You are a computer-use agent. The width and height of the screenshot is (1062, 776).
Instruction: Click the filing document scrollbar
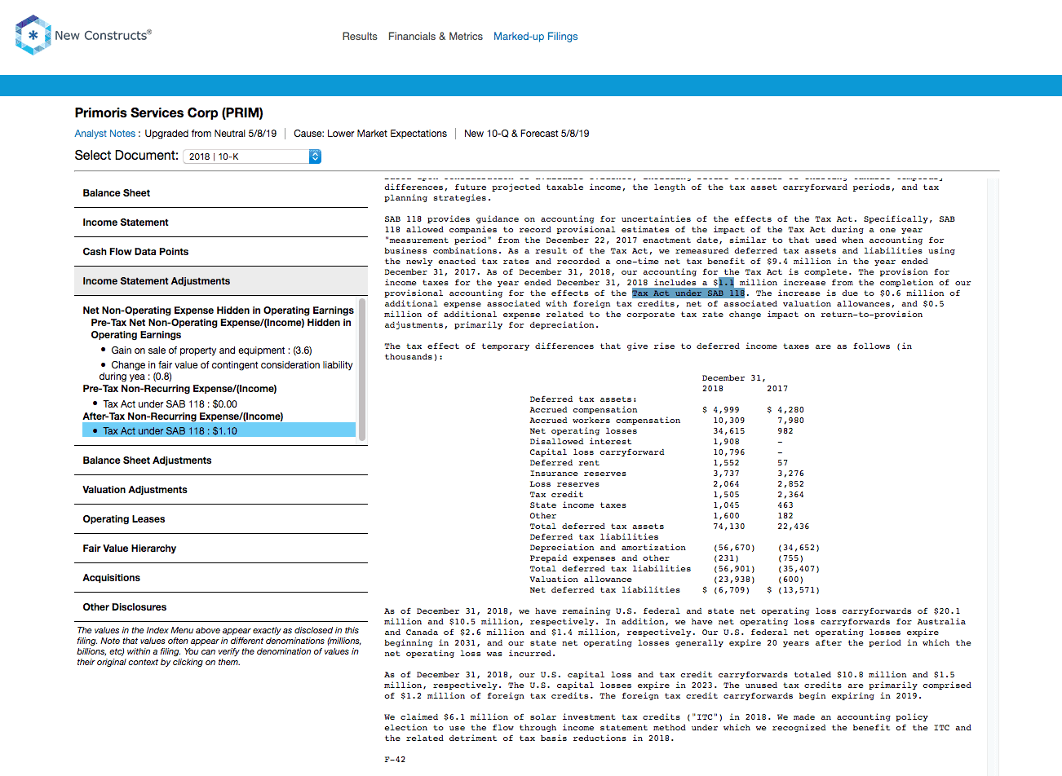pos(993,477)
